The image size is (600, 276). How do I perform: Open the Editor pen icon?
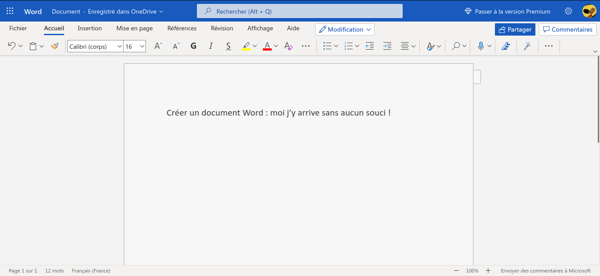coord(505,46)
